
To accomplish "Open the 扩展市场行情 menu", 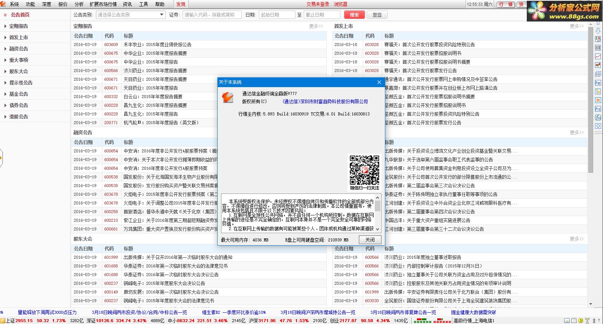I will [x=103, y=4].
